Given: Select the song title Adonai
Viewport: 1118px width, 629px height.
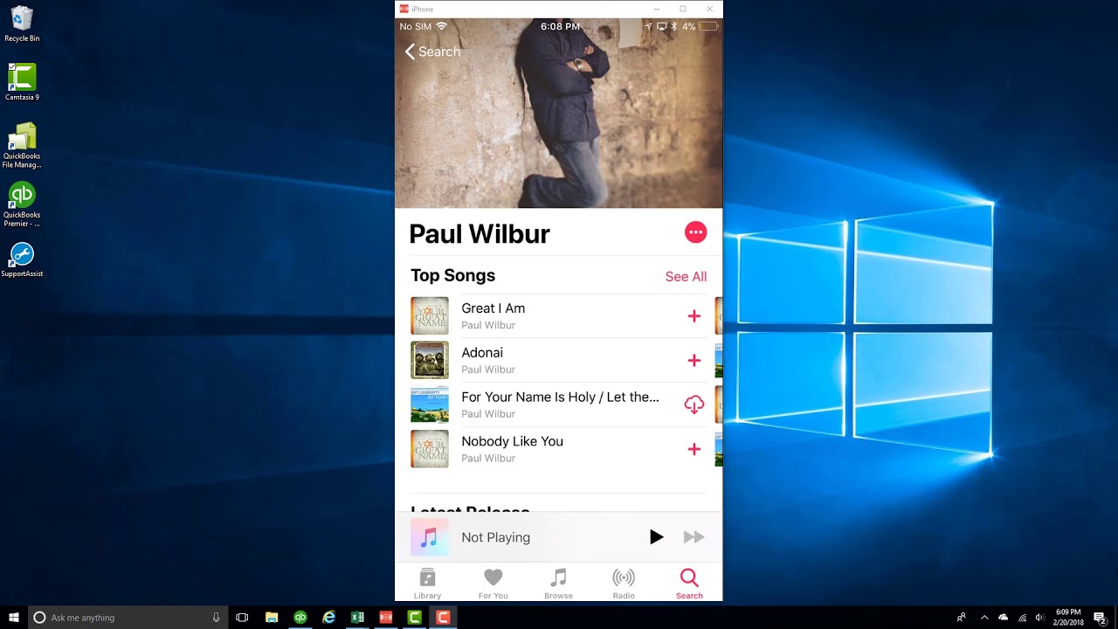Looking at the screenshot, I should 482,353.
